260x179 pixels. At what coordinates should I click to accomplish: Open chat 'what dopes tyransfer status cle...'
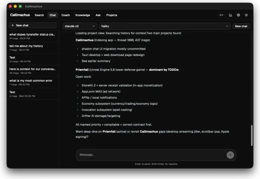tap(33, 36)
